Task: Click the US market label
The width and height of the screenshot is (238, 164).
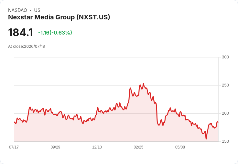Action: (x=37, y=10)
